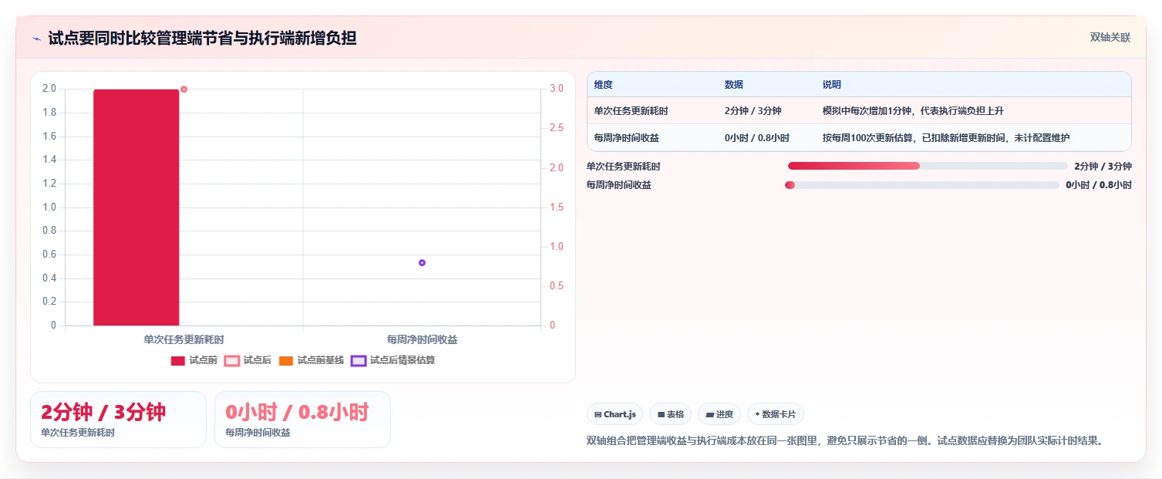Viewport: 1162px width, 479px height.
Task: Toggle the 试点后情景估算 legend item
Action: coord(393,360)
